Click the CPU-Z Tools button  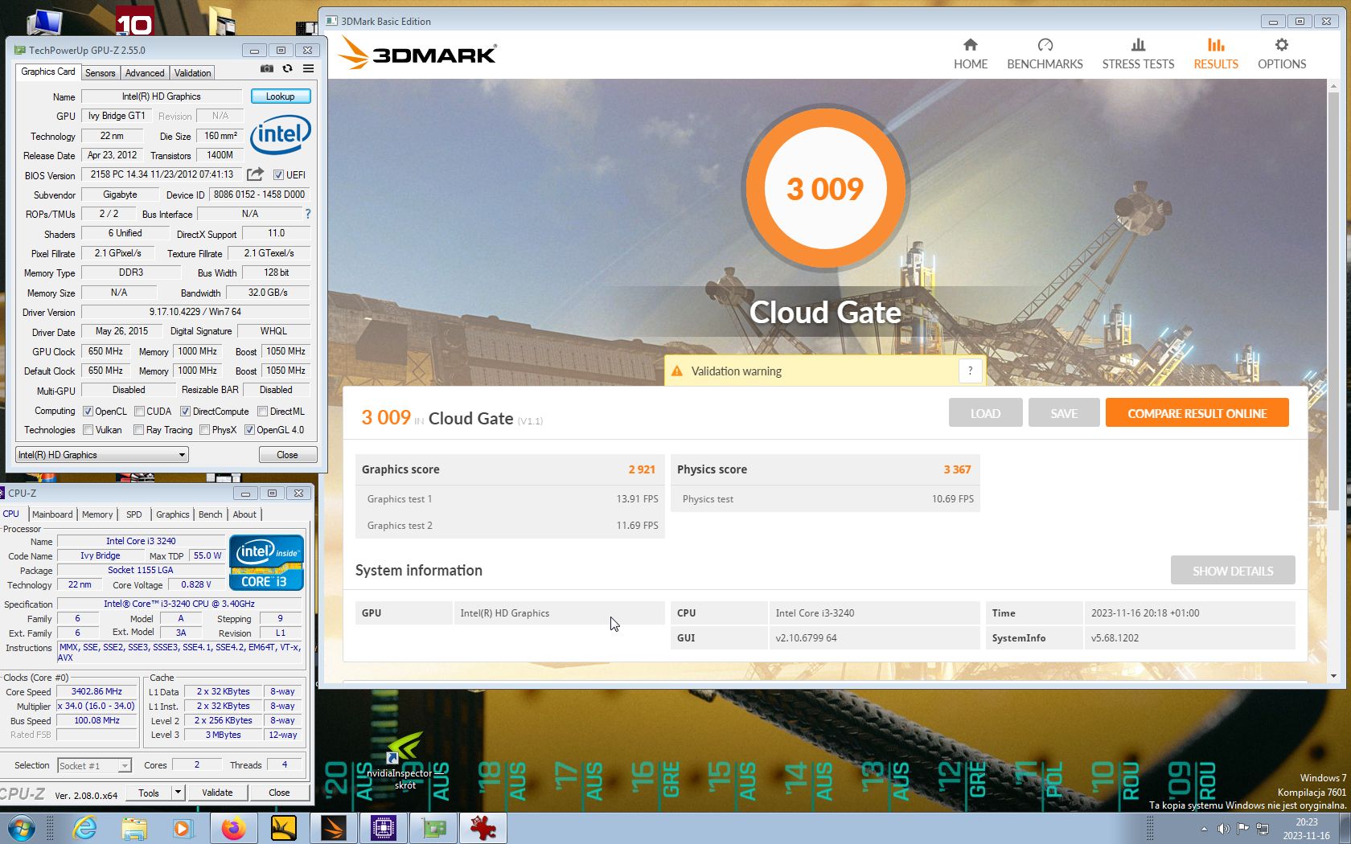149,793
